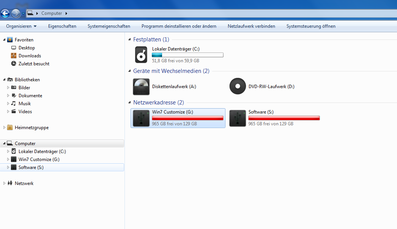The height and width of the screenshot is (229, 397).
Task: Select the Lokaler Datenträger (C:) drive icon
Action: [x=141, y=55]
